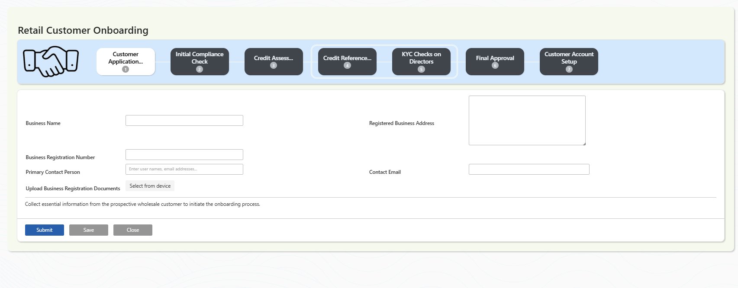The width and height of the screenshot is (738, 288).
Task: Close the onboarding form
Action: point(133,230)
